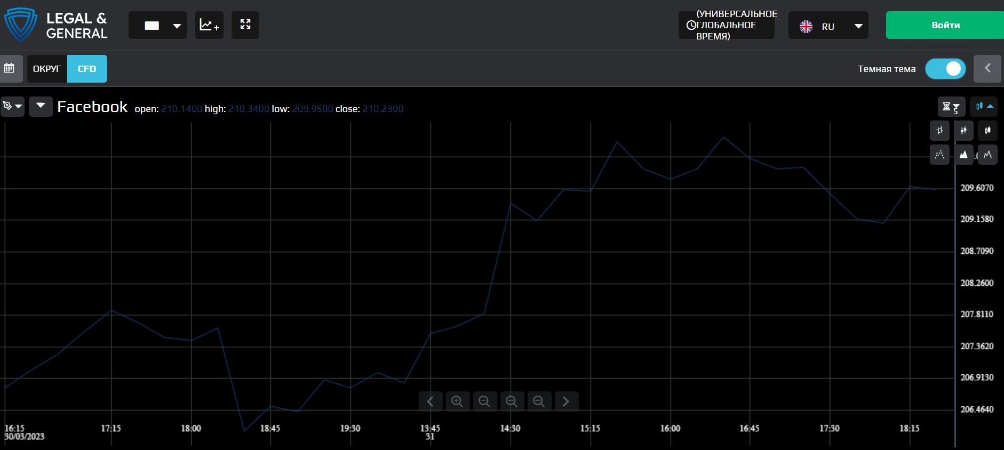This screenshot has width=1004, height=450.
Task: Add a new chart with the chart-plus icon
Action: coord(209,25)
